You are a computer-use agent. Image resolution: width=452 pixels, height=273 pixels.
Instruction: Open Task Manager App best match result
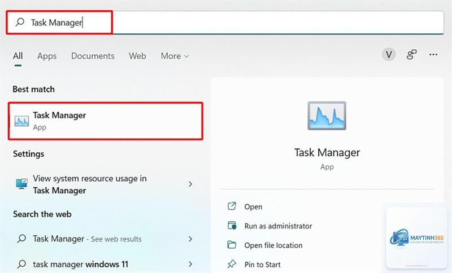106,121
